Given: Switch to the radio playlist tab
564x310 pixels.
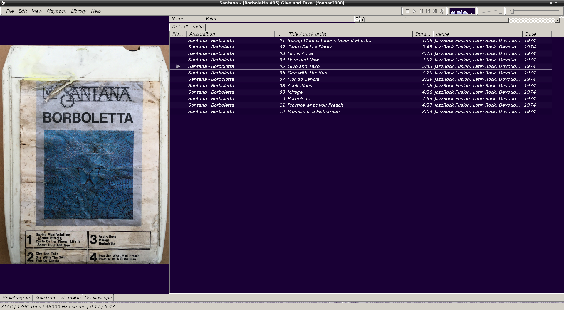Looking at the screenshot, I should 198,27.
